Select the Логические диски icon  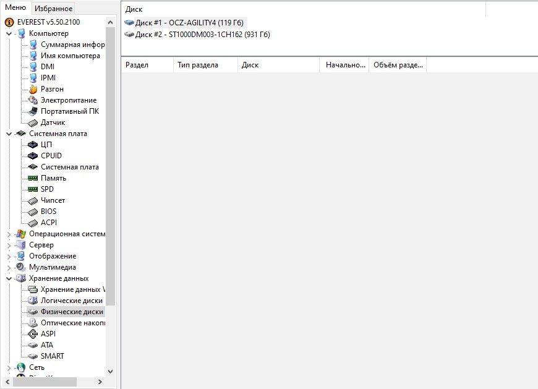coord(33,301)
